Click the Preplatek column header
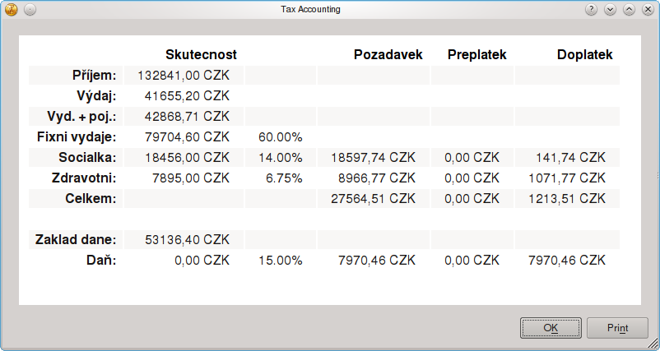Viewport: 660px width, 351px height. point(476,55)
